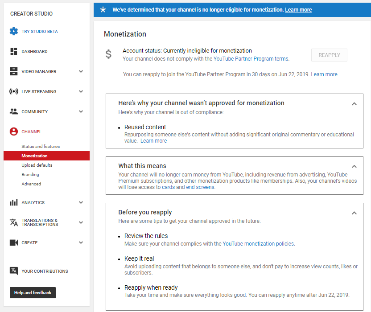Click 'Account status: Currently ineligible for monetization' text

coord(187,51)
